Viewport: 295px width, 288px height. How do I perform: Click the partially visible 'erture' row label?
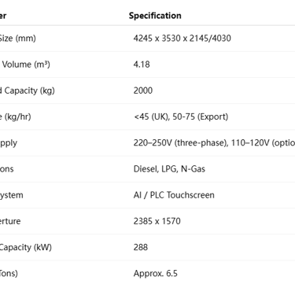point(10,221)
